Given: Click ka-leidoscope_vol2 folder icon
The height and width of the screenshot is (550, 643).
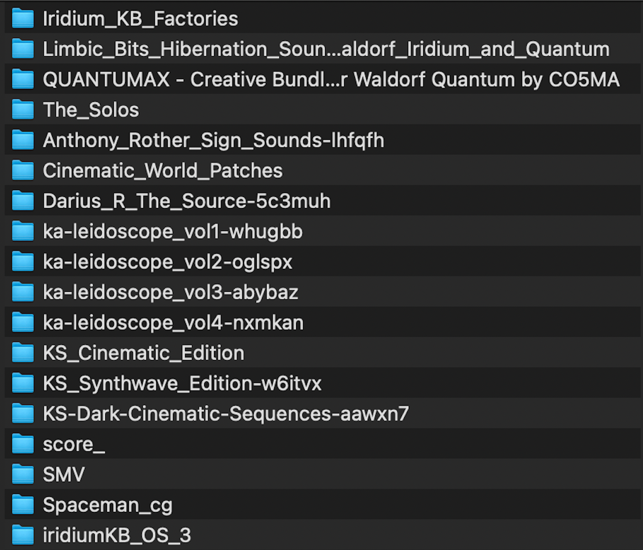Looking at the screenshot, I should point(23,262).
